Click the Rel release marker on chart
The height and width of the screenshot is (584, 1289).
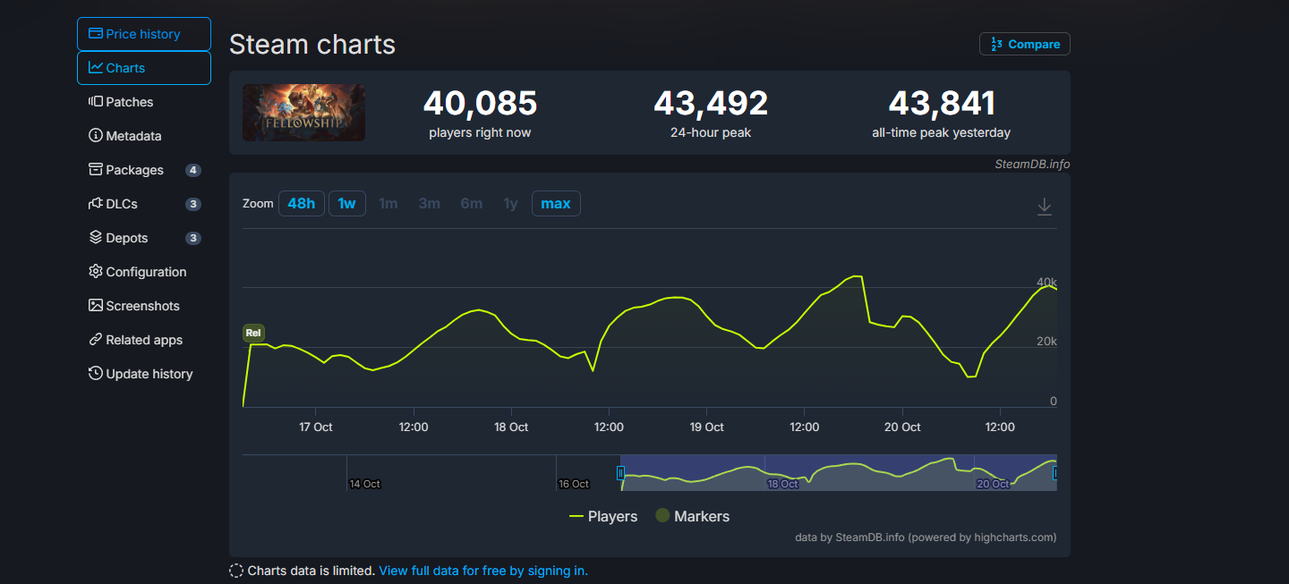[253, 334]
